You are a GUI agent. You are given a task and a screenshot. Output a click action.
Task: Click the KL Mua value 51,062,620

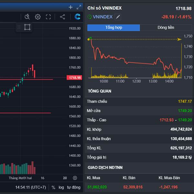pyautogui.click(x=97, y=187)
